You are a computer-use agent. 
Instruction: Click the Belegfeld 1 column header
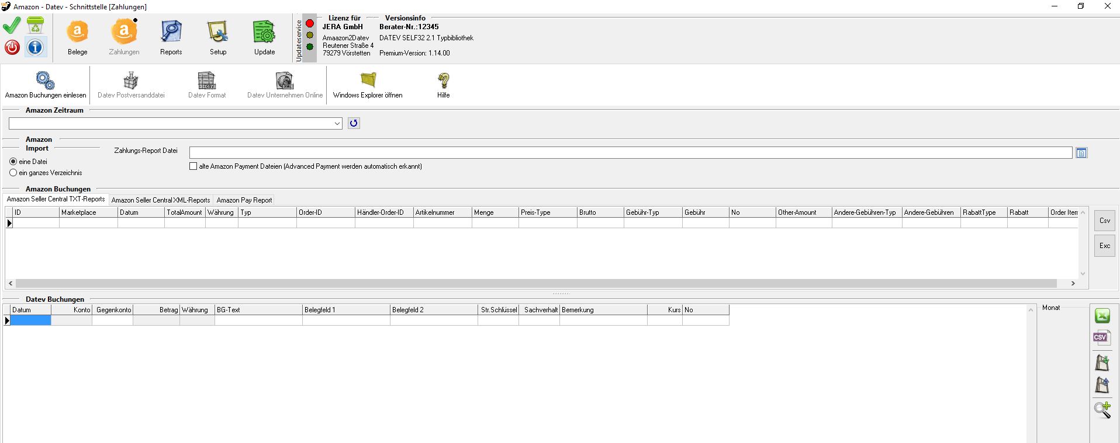346,310
